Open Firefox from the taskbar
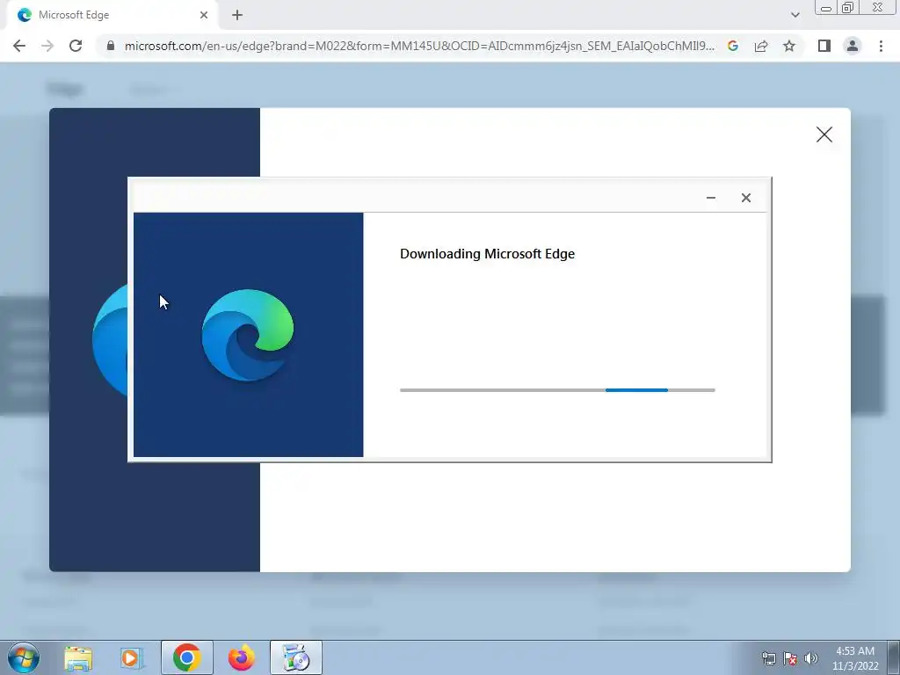The height and width of the screenshot is (675, 900). point(241,657)
